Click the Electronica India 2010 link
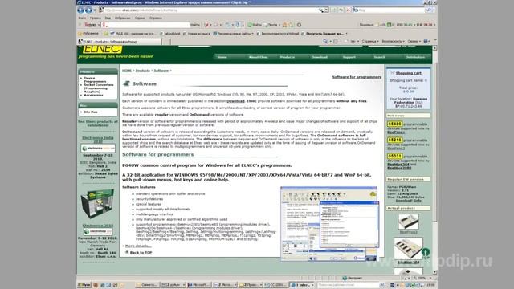 click(x=98, y=140)
